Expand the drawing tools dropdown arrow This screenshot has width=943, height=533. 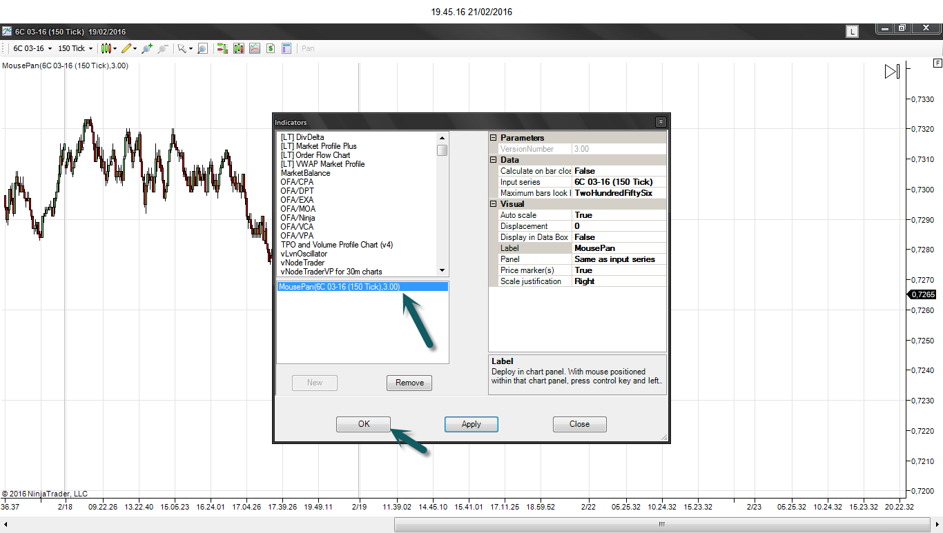[x=135, y=49]
